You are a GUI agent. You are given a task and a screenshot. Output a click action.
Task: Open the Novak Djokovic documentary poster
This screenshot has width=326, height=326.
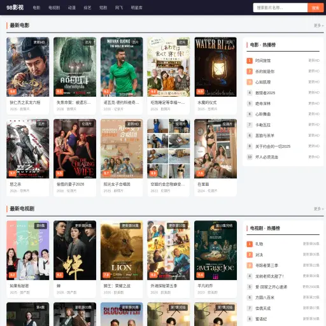tap(122, 67)
